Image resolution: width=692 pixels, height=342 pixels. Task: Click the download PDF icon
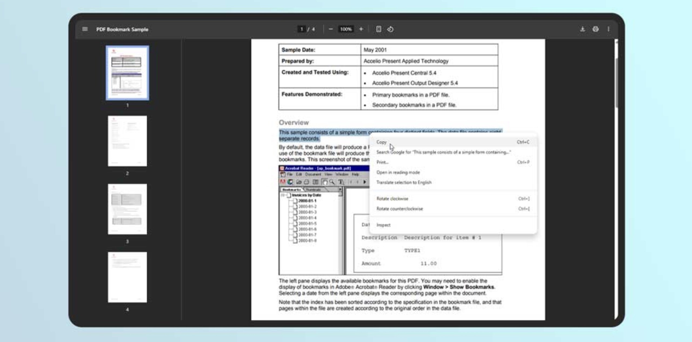pos(583,29)
